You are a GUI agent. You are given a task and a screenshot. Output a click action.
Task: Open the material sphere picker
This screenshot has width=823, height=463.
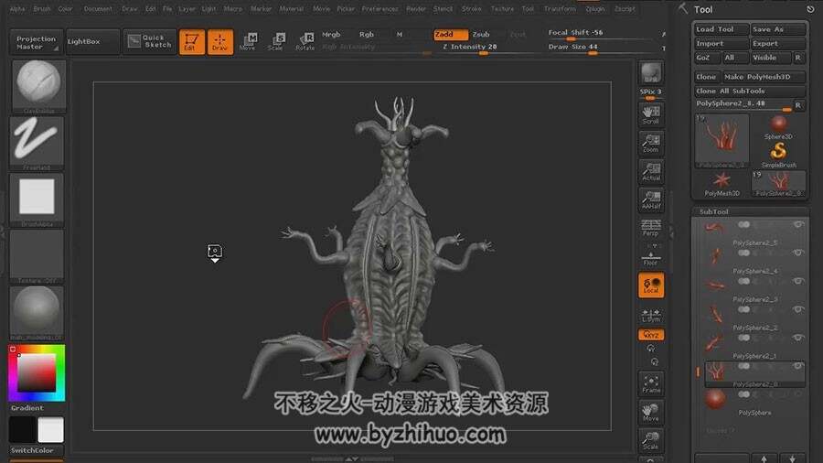pos(37,312)
